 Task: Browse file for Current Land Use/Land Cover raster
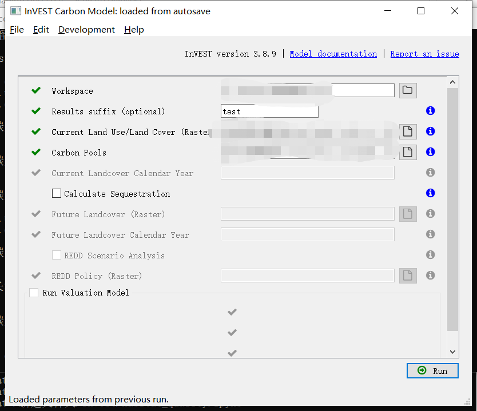click(408, 131)
